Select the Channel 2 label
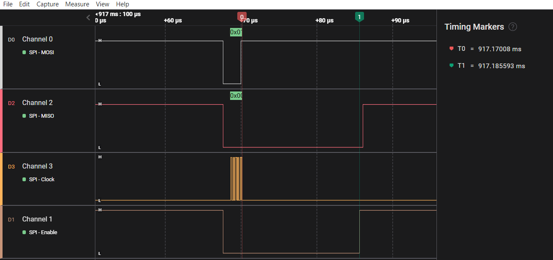This screenshot has width=553, height=260. coord(37,102)
